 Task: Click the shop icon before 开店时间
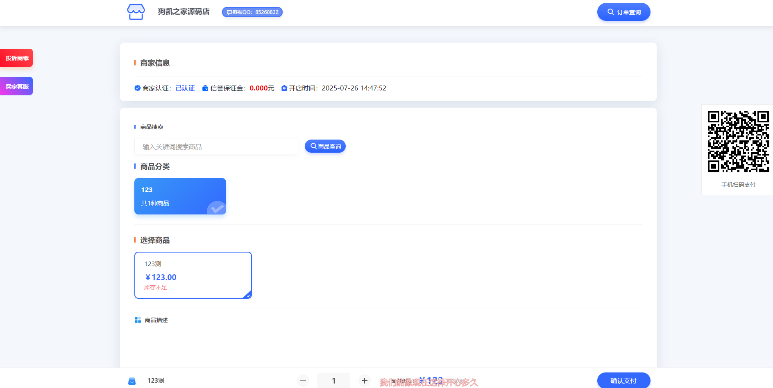point(284,88)
